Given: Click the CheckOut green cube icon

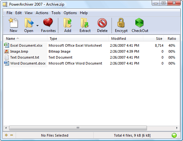Looking at the screenshot, I should pos(139,23).
